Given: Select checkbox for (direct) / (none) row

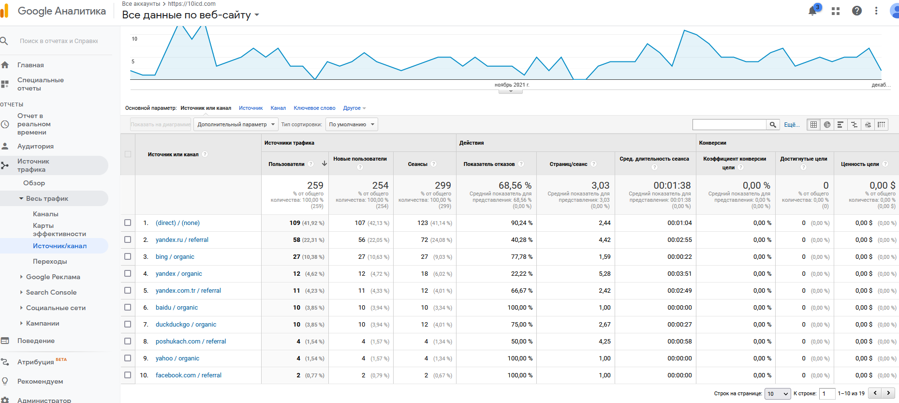Looking at the screenshot, I should (128, 223).
